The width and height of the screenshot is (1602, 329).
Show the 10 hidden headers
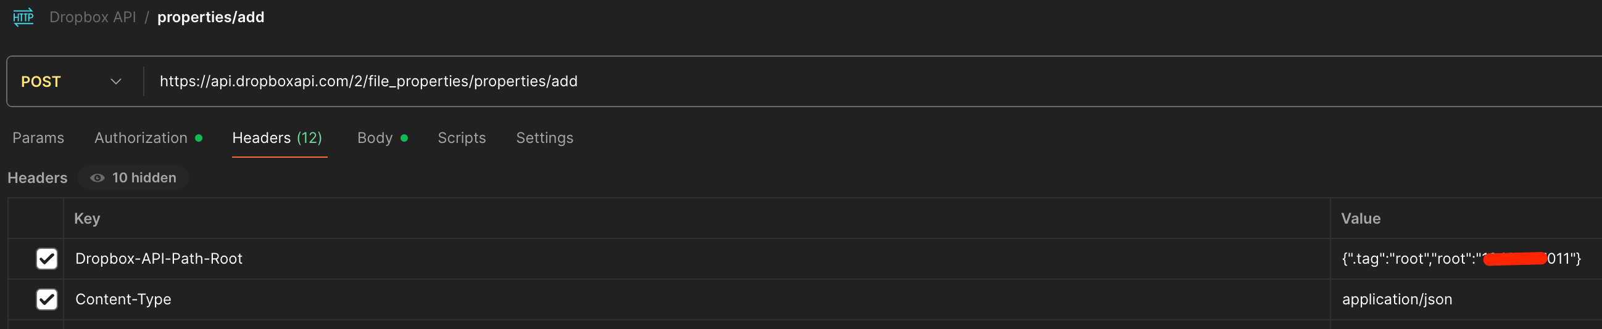pyautogui.click(x=134, y=178)
